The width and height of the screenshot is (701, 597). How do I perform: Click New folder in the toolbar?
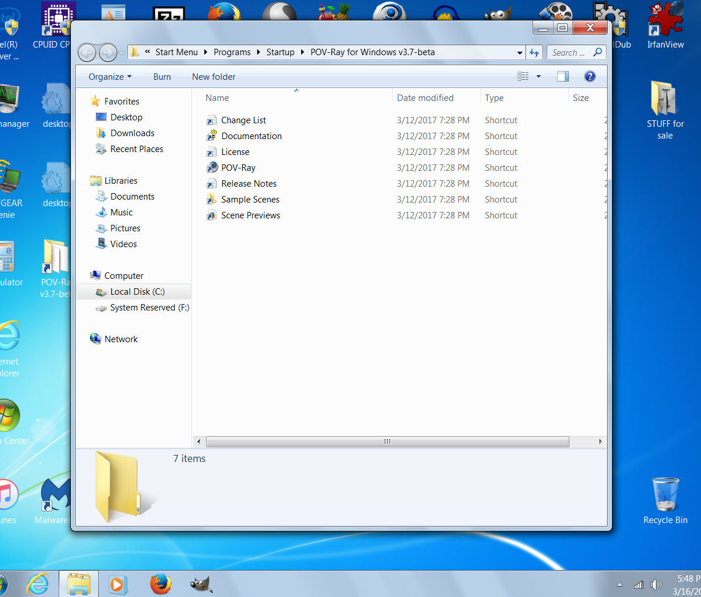tap(214, 77)
